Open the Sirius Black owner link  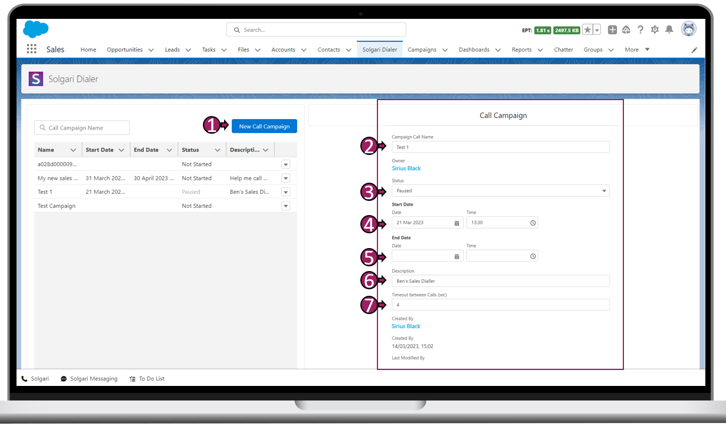pos(406,169)
